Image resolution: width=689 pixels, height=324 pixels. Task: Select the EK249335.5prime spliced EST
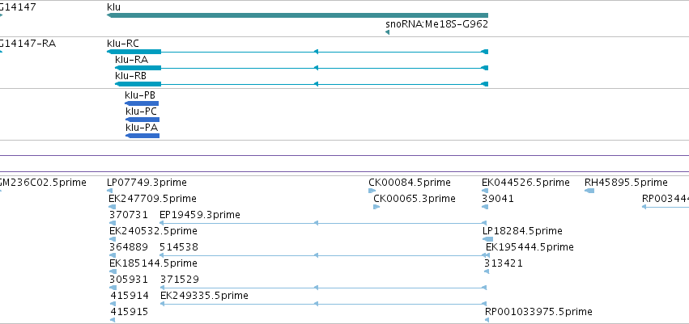point(323,304)
